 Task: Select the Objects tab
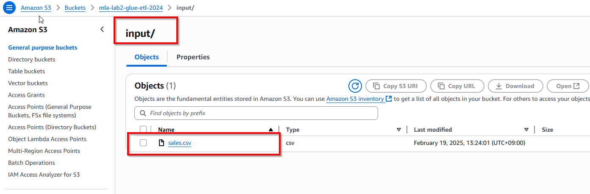pyautogui.click(x=147, y=57)
